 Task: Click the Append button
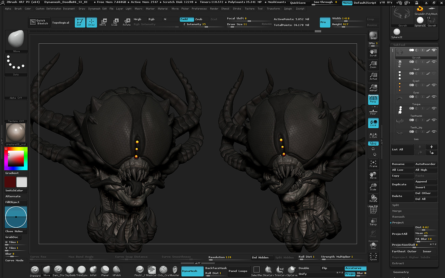point(426,182)
